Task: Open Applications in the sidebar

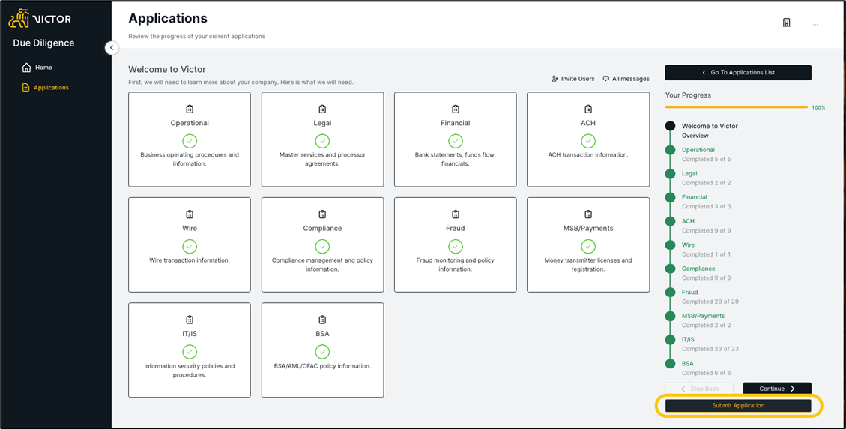Action: 45,88
